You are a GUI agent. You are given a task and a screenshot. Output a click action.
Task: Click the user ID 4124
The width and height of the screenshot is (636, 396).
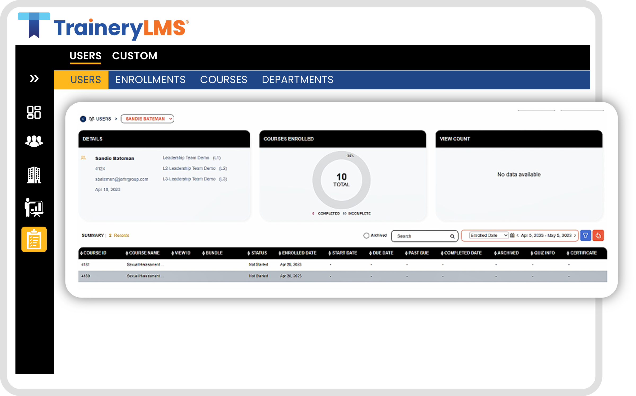100,169
